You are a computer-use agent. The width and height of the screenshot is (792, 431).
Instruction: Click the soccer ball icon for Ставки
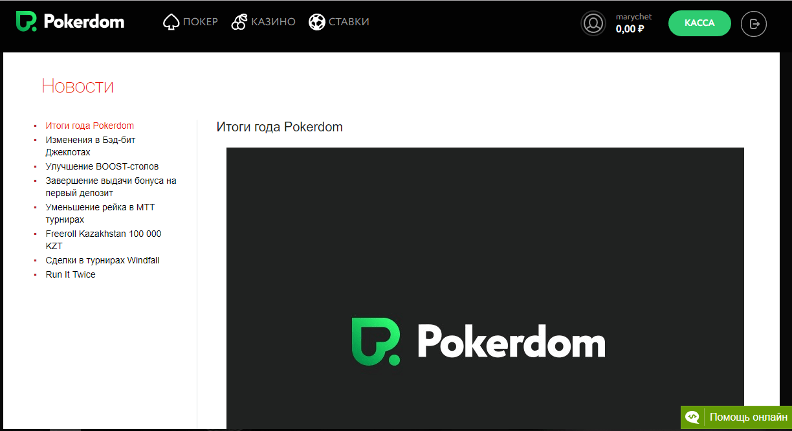point(316,23)
